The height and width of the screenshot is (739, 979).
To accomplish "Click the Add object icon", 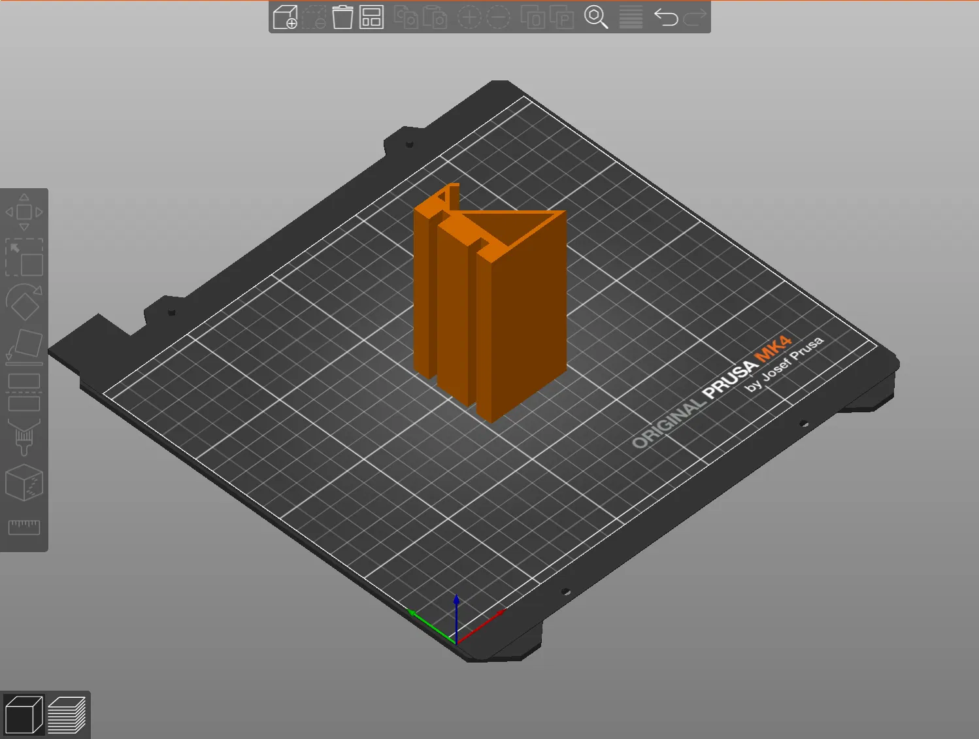I will (285, 17).
